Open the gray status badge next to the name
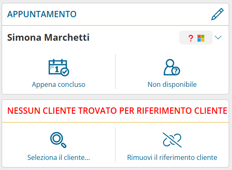The width and height of the screenshot is (232, 170). [196, 37]
